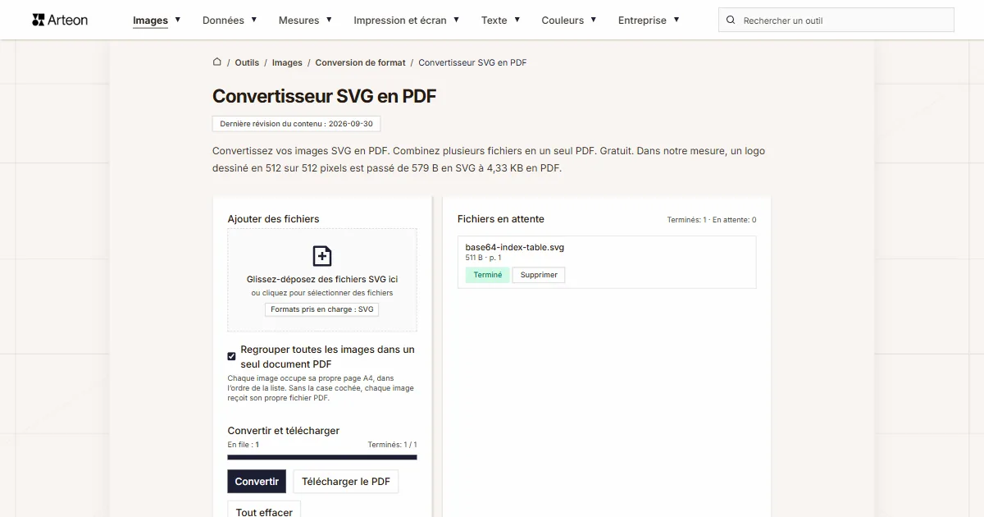Open the Images menu

click(151, 21)
